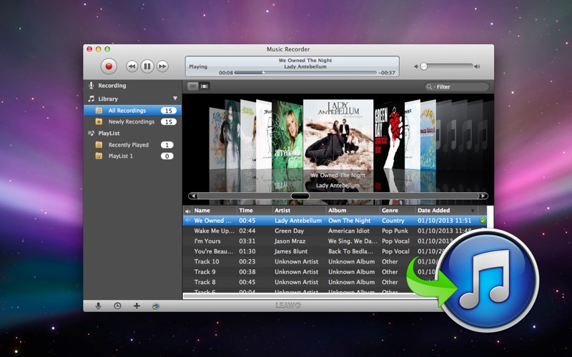Skip to the next track
The height and width of the screenshot is (357, 572).
(162, 66)
